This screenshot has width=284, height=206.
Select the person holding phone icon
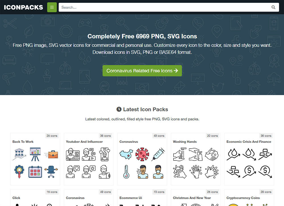(105, 172)
